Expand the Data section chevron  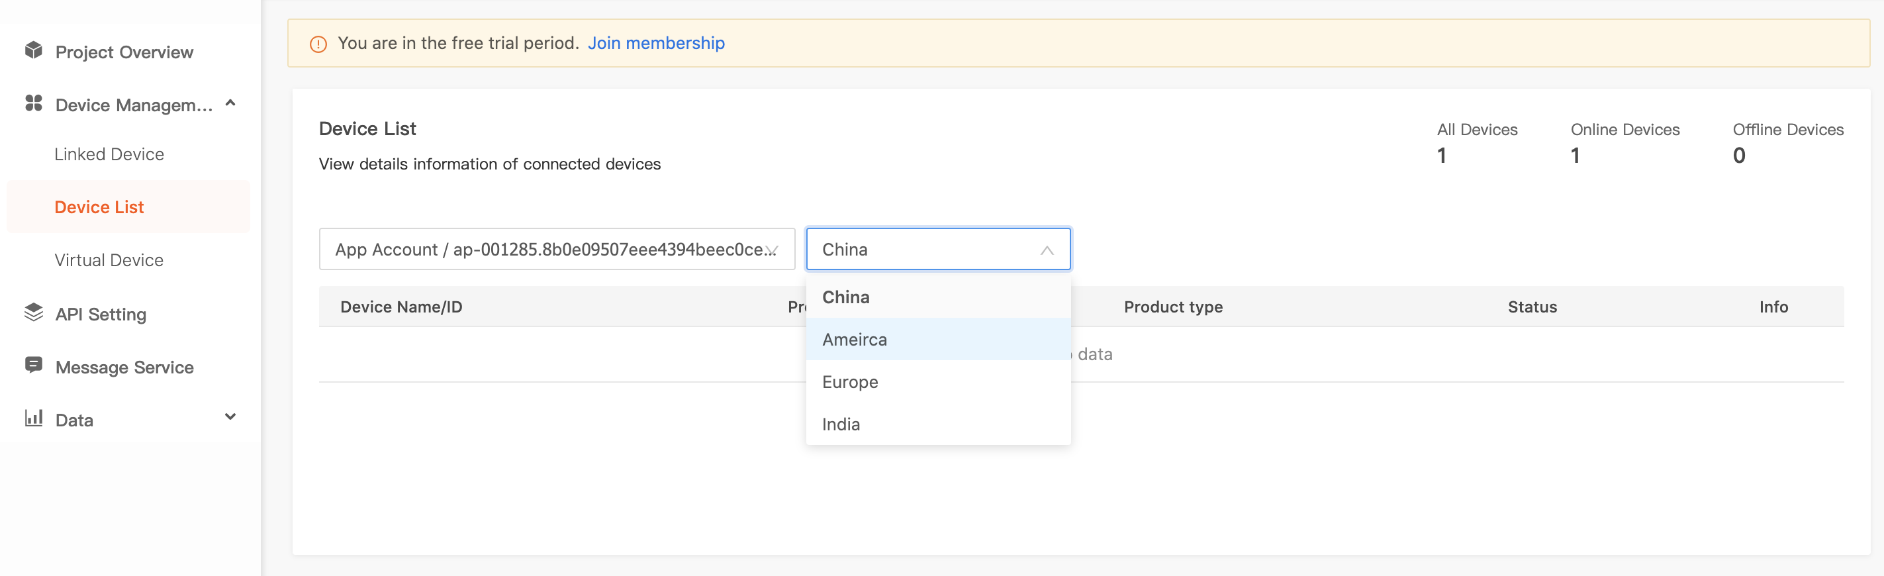pos(230,417)
